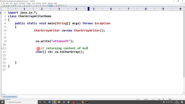Toggle the fold marker at line 9
Screen dimensions: 185x104
tap(7, 41)
